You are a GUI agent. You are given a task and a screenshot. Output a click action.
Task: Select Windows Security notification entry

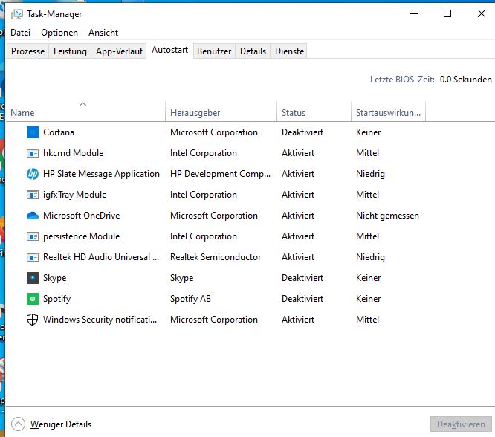[100, 320]
